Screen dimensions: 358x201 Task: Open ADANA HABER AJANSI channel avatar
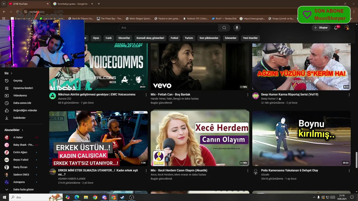click(x=53, y=172)
